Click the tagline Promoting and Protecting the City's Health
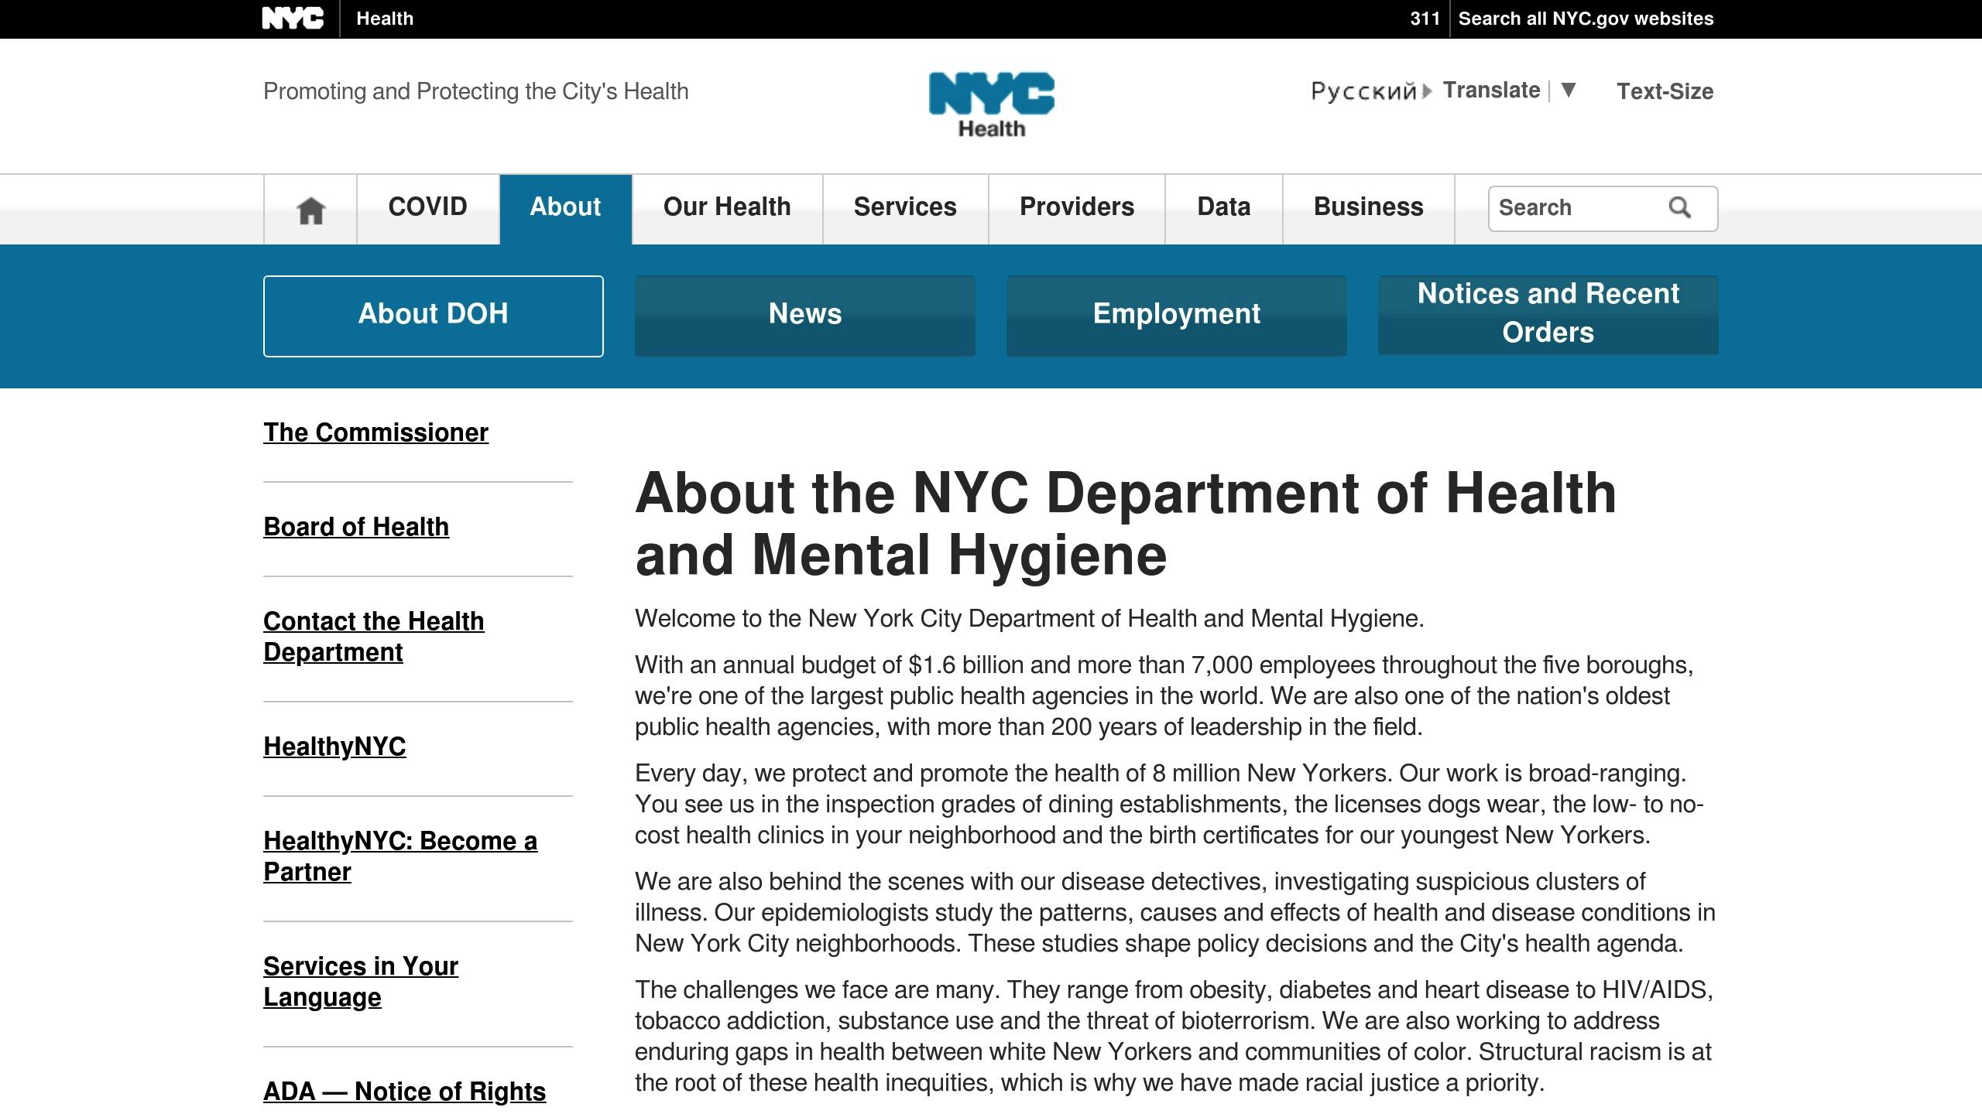This screenshot has width=1982, height=1114. click(475, 91)
